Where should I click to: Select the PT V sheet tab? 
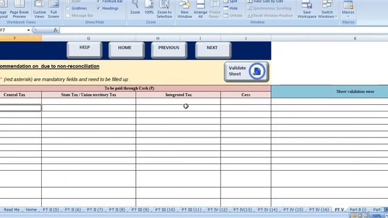pyautogui.click(x=339, y=210)
